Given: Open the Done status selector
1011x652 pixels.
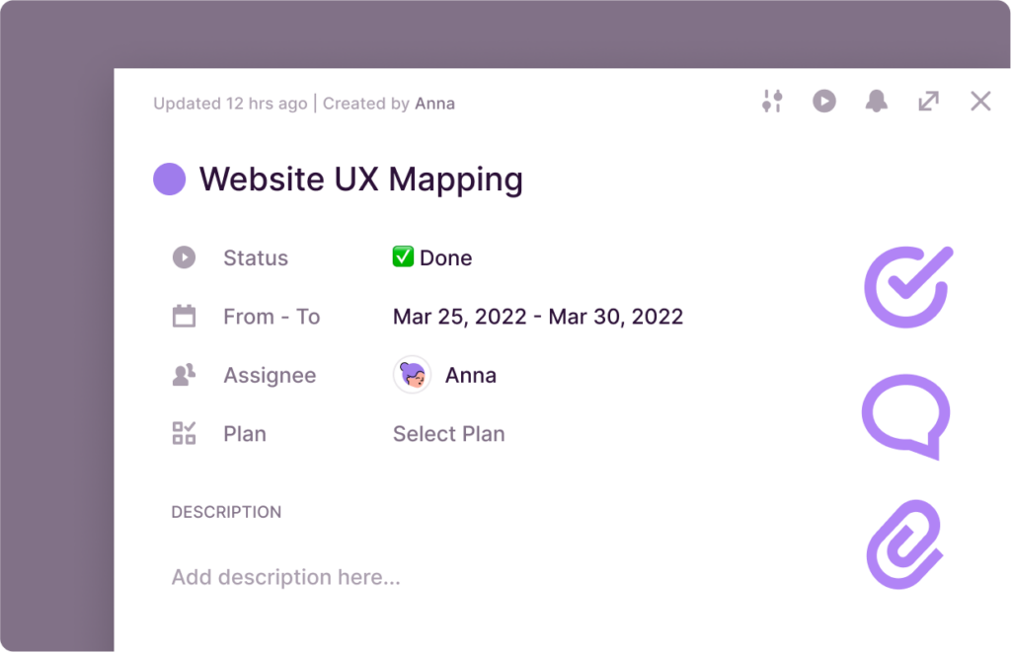Looking at the screenshot, I should coord(431,257).
